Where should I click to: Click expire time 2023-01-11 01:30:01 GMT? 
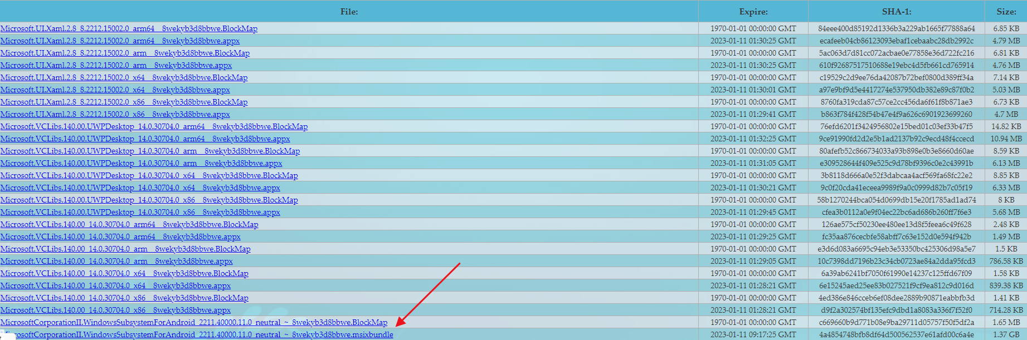click(753, 90)
